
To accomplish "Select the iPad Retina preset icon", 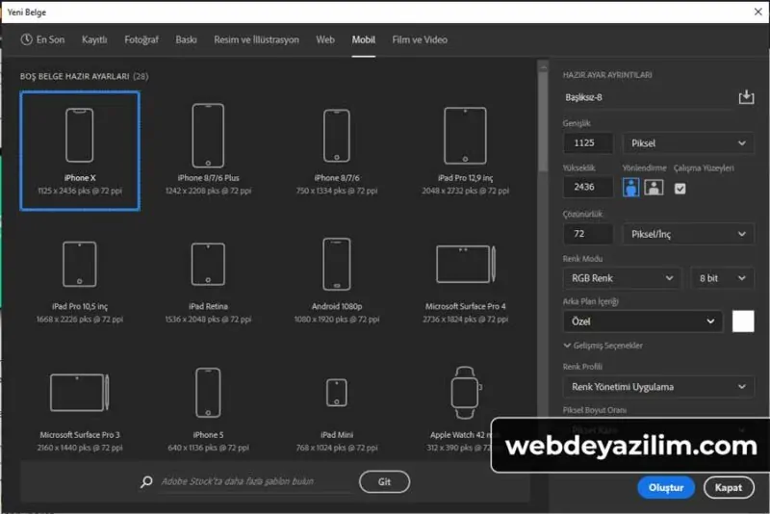I will 208,264.
